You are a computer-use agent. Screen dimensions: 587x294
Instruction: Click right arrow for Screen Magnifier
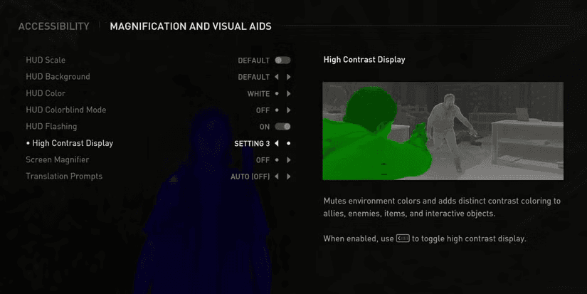[289, 160]
